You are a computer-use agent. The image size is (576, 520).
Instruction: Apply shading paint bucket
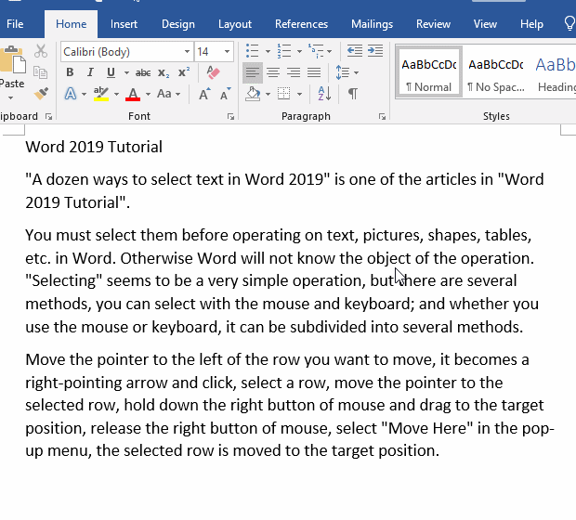click(253, 94)
